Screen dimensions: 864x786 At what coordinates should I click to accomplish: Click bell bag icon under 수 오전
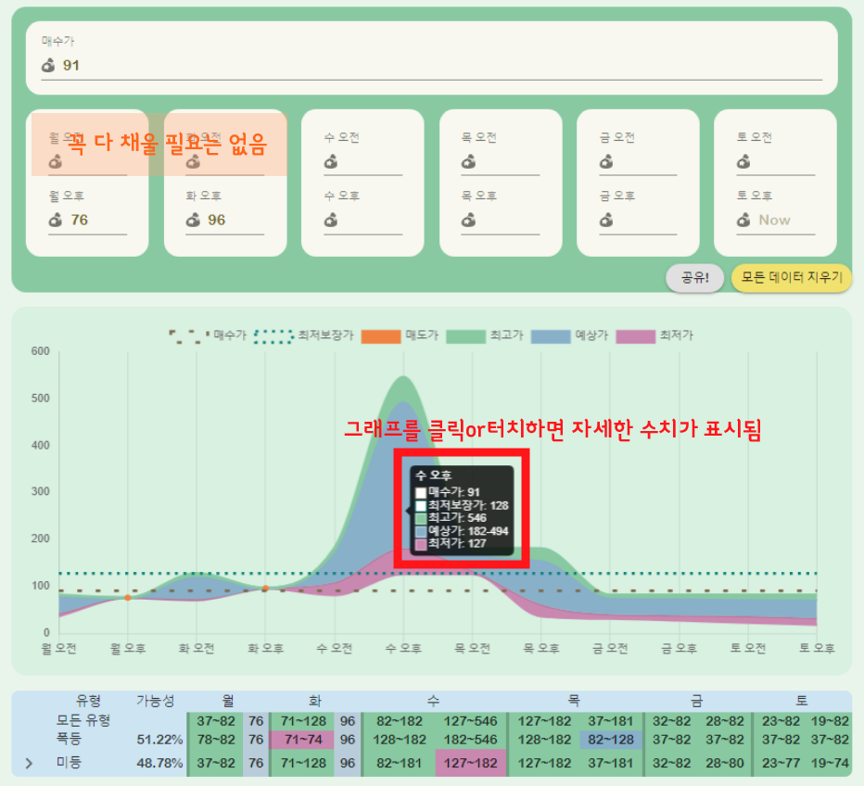[331, 162]
